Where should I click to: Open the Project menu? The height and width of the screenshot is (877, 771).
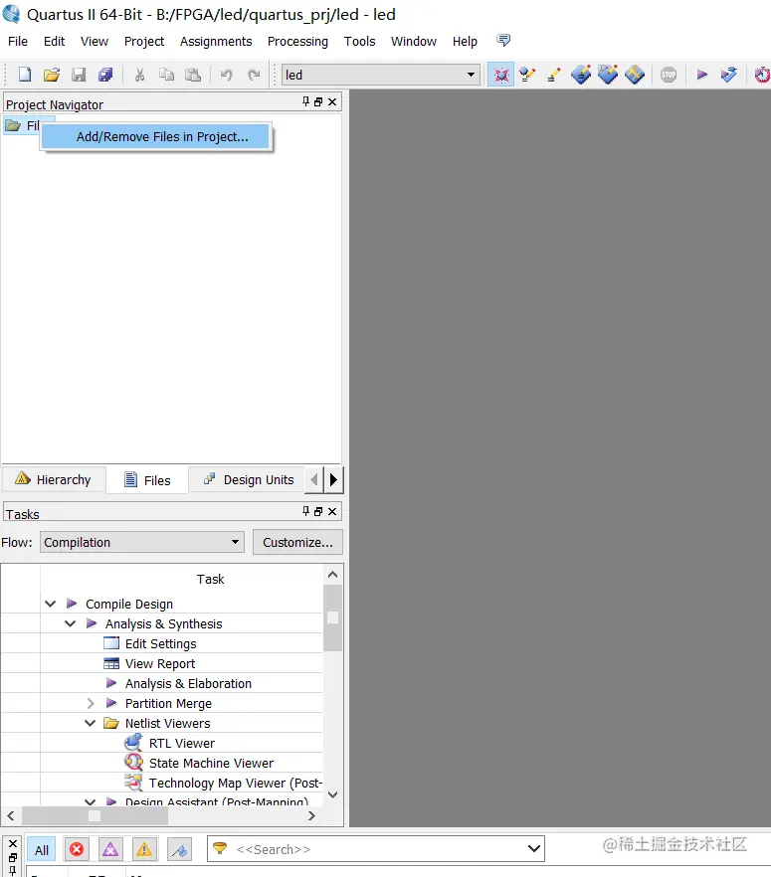(144, 42)
